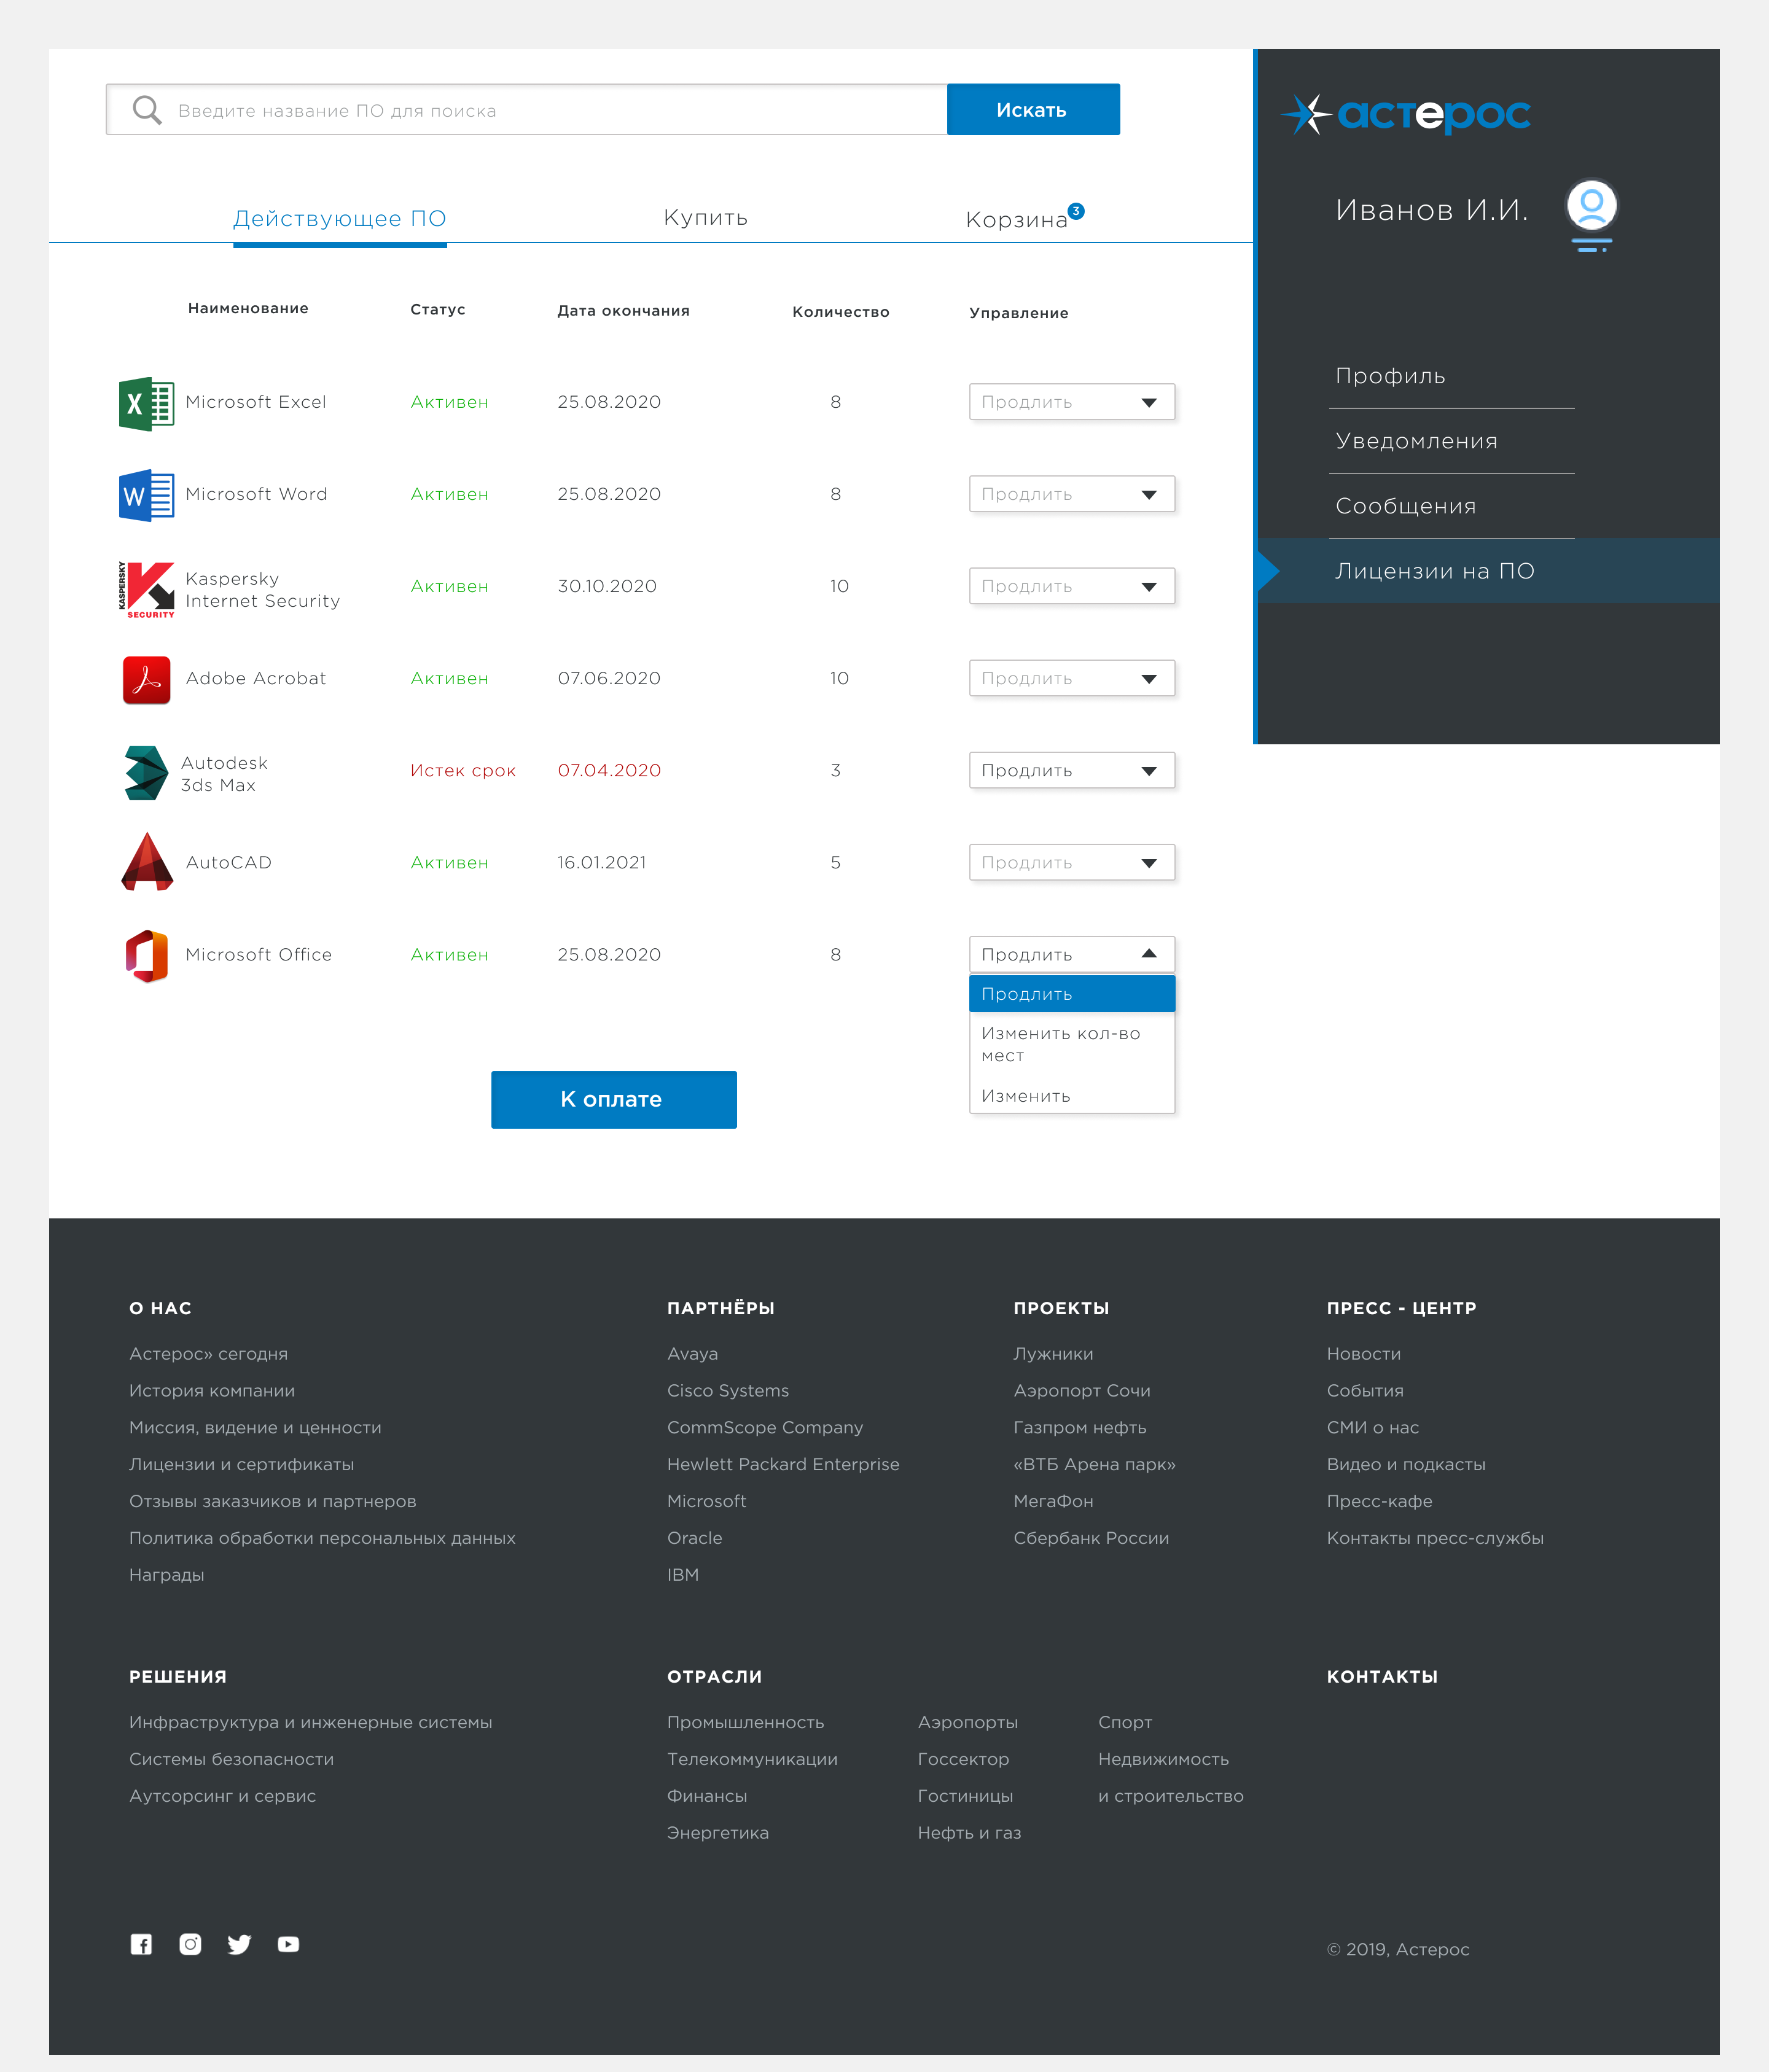
Task: Open the Корзина tab
Action: pyautogui.click(x=1016, y=220)
